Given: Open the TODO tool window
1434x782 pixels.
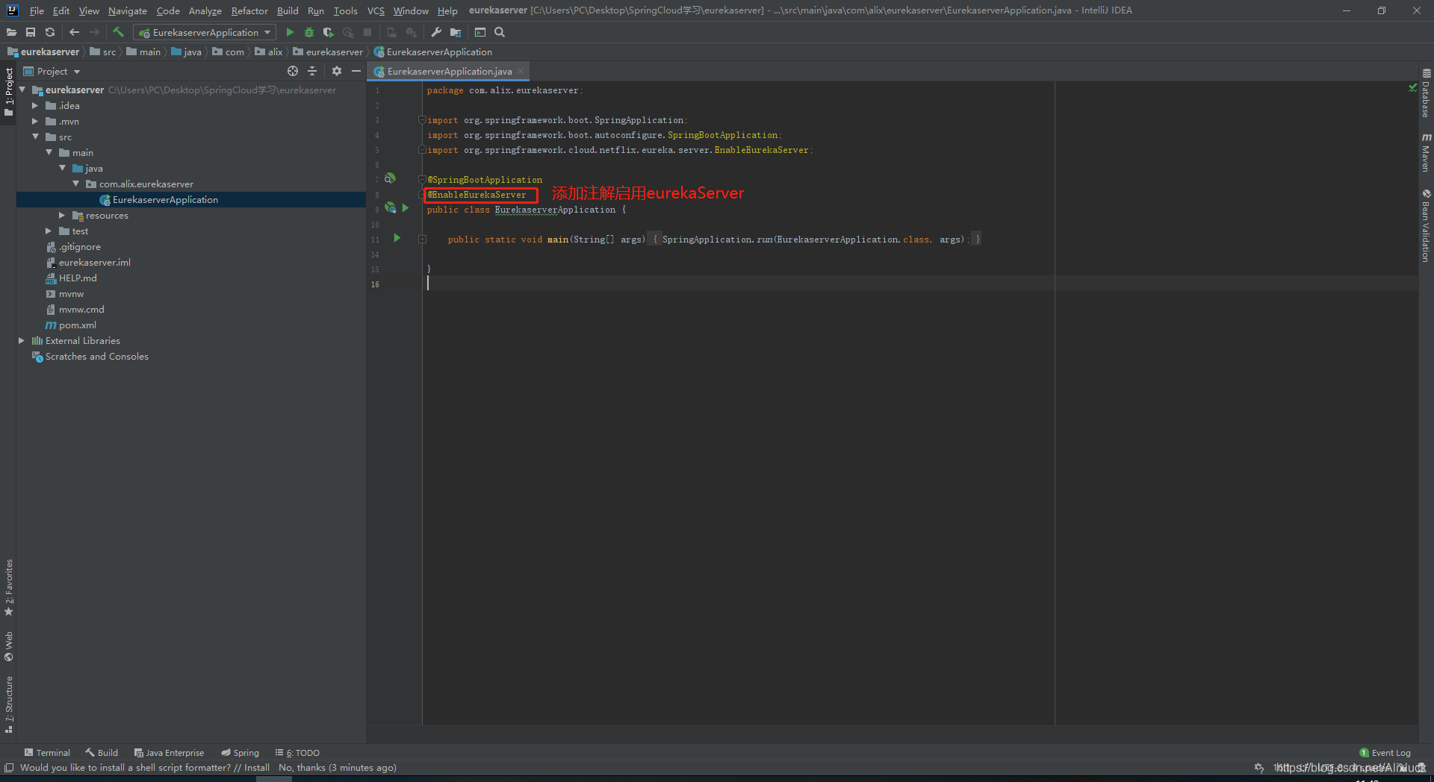Looking at the screenshot, I should (297, 753).
